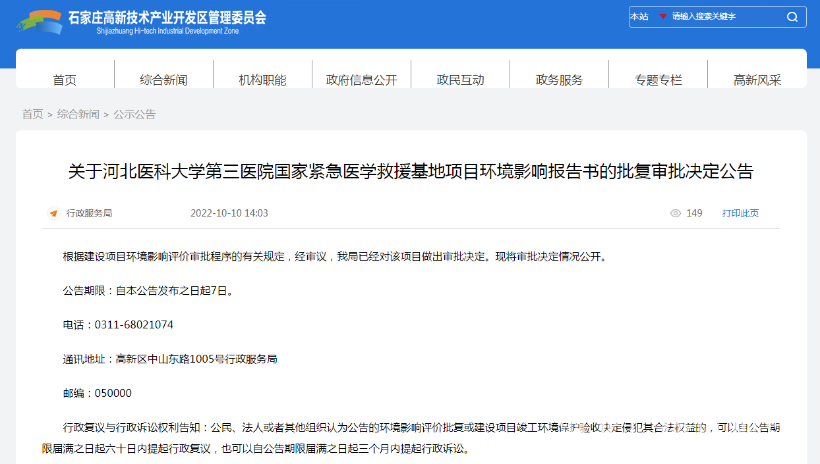Click the Shijiazhuang Hi-tech Zone logo icon
820x464 pixels.
[40, 22]
